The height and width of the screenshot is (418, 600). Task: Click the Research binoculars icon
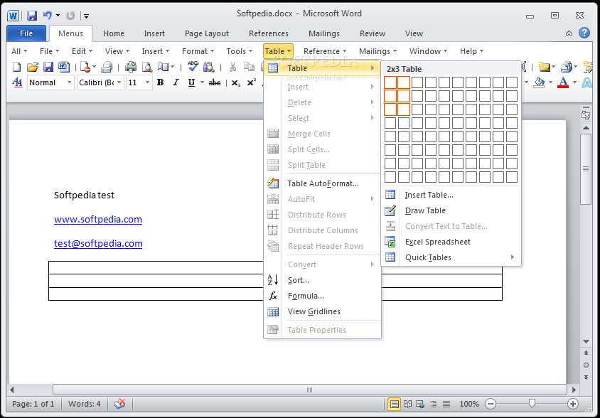click(x=209, y=67)
